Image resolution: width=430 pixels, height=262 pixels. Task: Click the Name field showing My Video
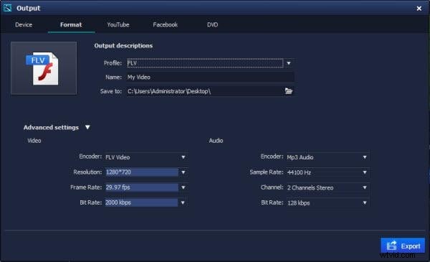click(x=210, y=78)
